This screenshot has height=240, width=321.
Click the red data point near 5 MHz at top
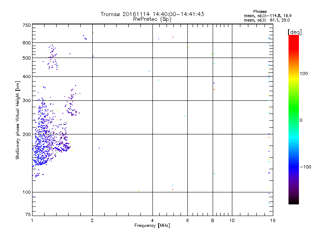[x=173, y=37]
